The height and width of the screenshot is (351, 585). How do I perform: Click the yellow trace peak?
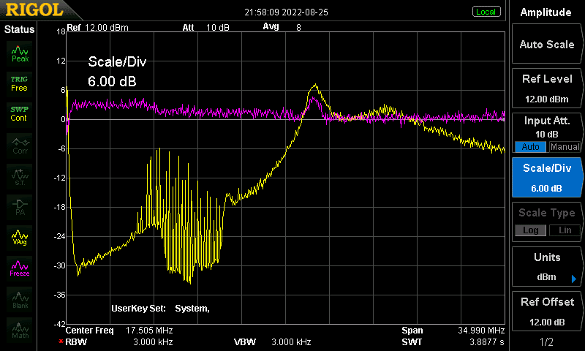[316, 85]
